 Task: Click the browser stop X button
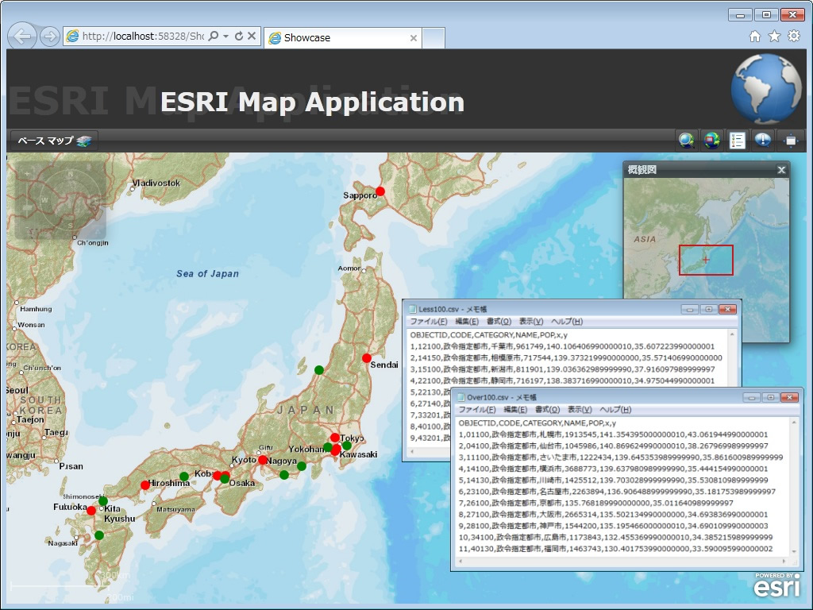click(x=252, y=37)
